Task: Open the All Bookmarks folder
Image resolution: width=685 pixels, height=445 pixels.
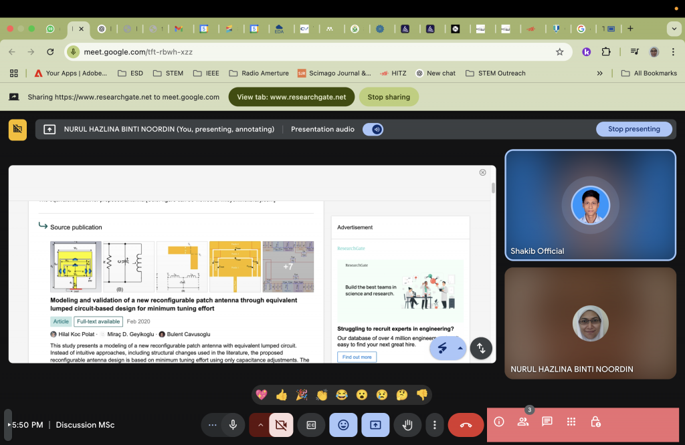Action: (x=649, y=73)
